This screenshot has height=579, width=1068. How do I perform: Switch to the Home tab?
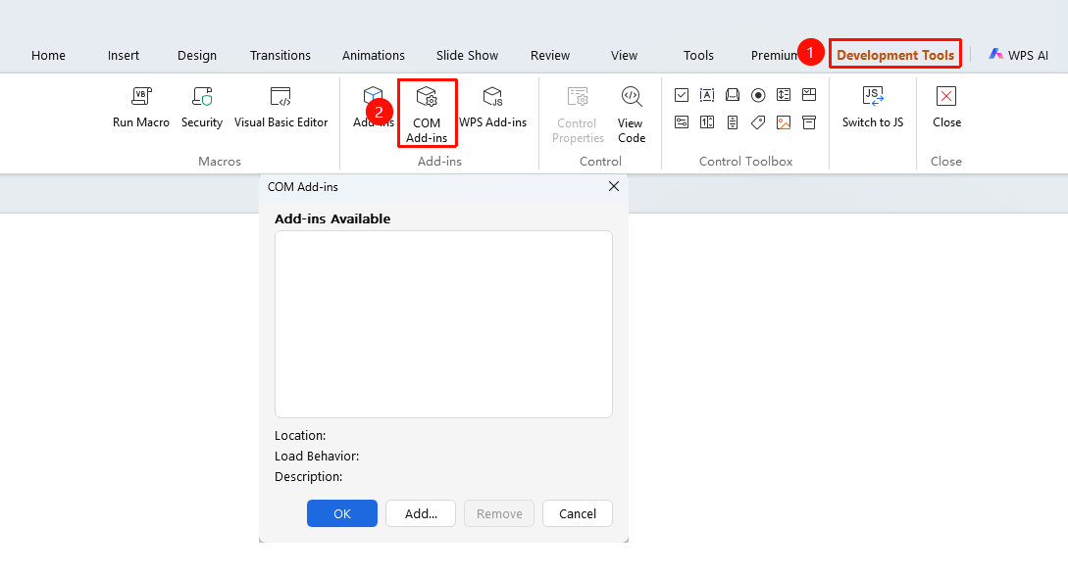click(48, 55)
